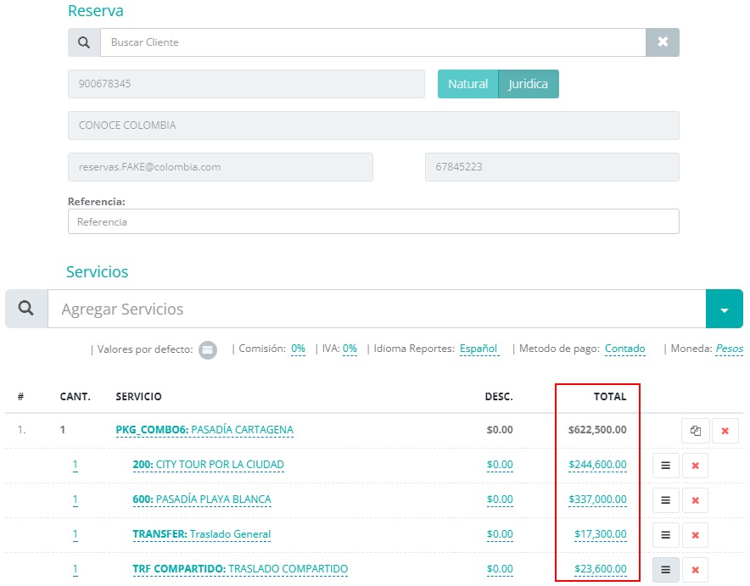Click the client search magnifier icon
The width and height of the screenshot is (750, 586).
point(84,42)
